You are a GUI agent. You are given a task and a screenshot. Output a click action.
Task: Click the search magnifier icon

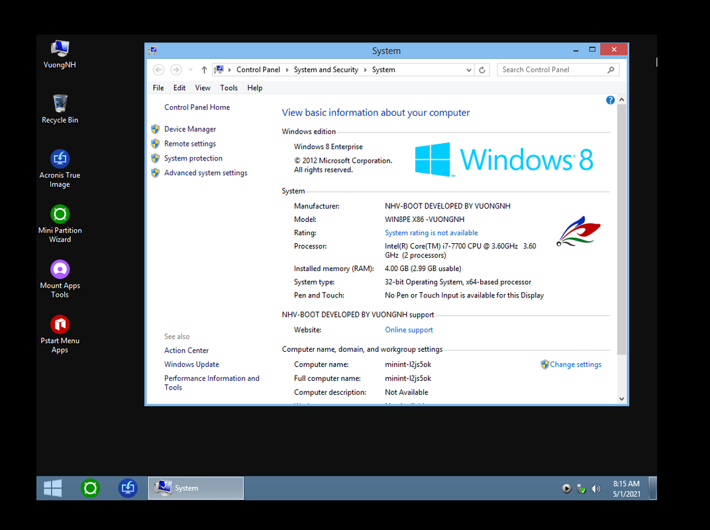(x=611, y=70)
